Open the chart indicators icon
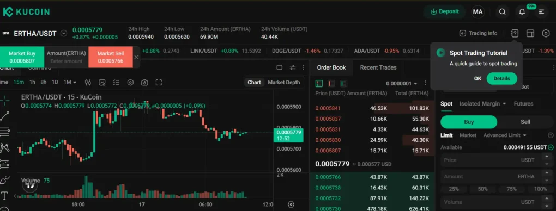Viewport: 556px width, 211px height. pyautogui.click(x=102, y=83)
